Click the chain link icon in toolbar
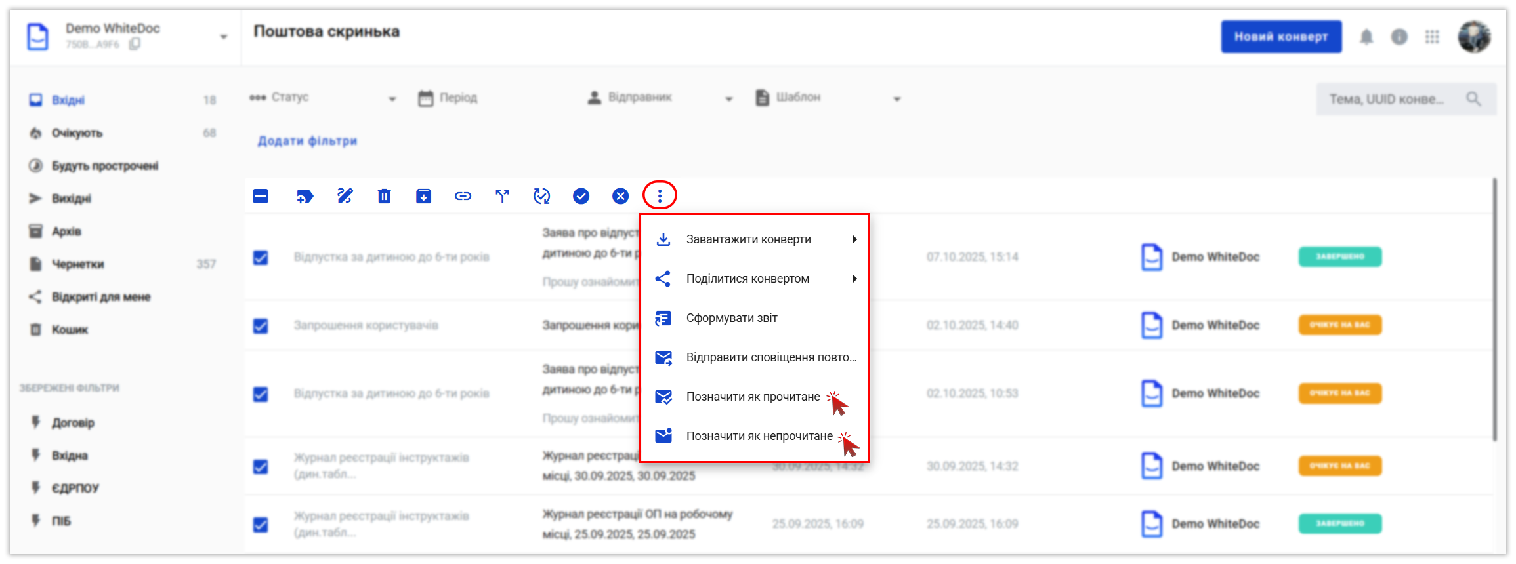Screen dimensions: 1516x564 [x=463, y=196]
